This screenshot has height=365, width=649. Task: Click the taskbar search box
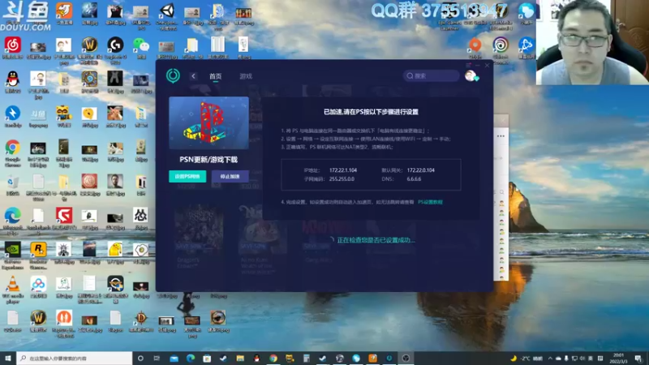(x=75, y=358)
